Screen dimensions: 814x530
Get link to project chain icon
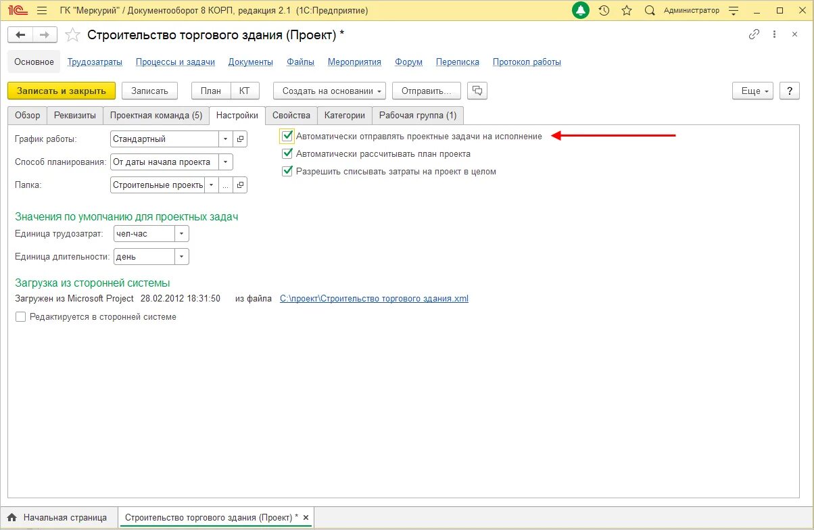click(x=754, y=34)
